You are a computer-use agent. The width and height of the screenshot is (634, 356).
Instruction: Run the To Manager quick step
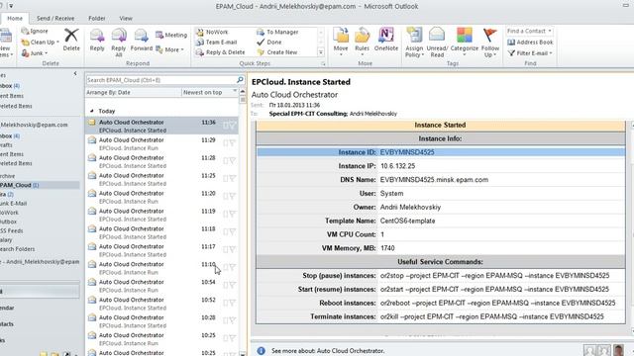[x=277, y=32]
